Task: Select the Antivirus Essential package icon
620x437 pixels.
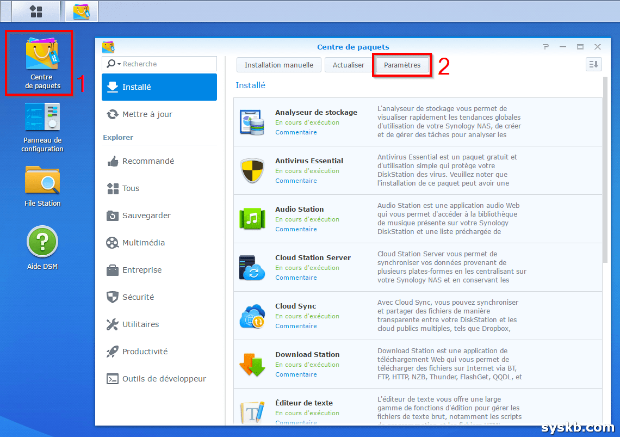Action: click(x=252, y=170)
